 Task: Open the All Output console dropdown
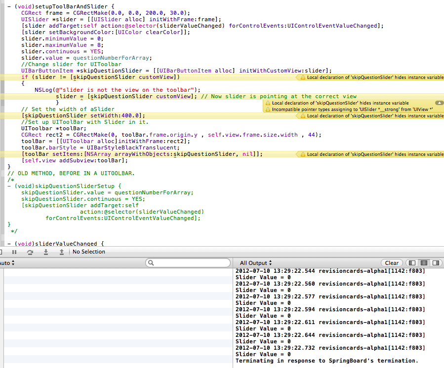256,263
